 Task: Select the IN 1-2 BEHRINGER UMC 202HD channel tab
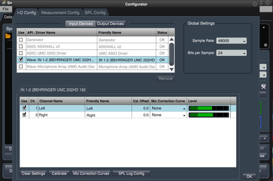point(53,90)
